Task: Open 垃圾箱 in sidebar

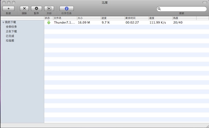Action: pyautogui.click(x=10, y=40)
